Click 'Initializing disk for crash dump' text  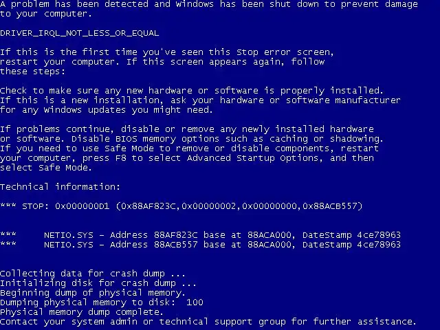(88, 283)
